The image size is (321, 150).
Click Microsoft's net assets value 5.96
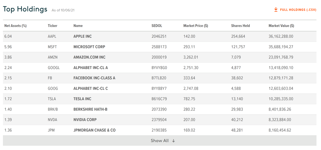coord(8,47)
